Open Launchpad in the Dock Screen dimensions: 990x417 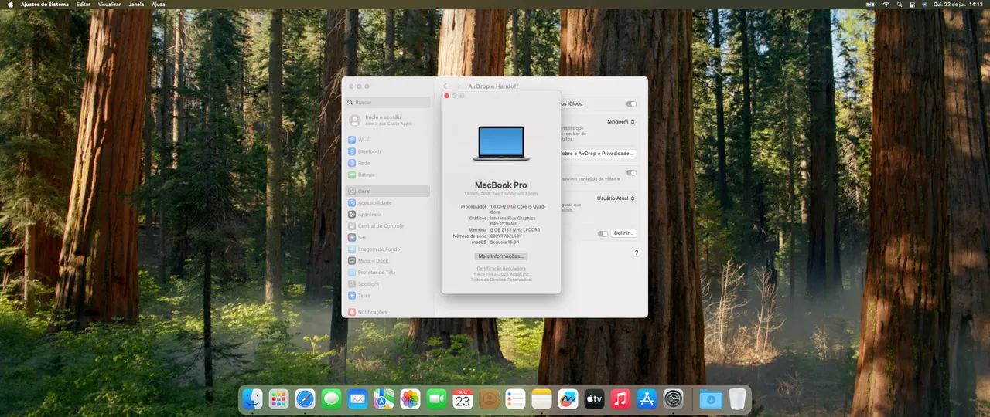pos(278,398)
